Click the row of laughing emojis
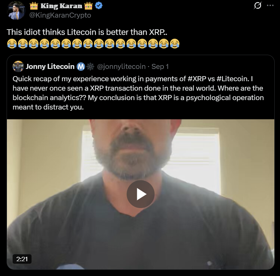The height and width of the screenshot is (276, 280). [93, 43]
